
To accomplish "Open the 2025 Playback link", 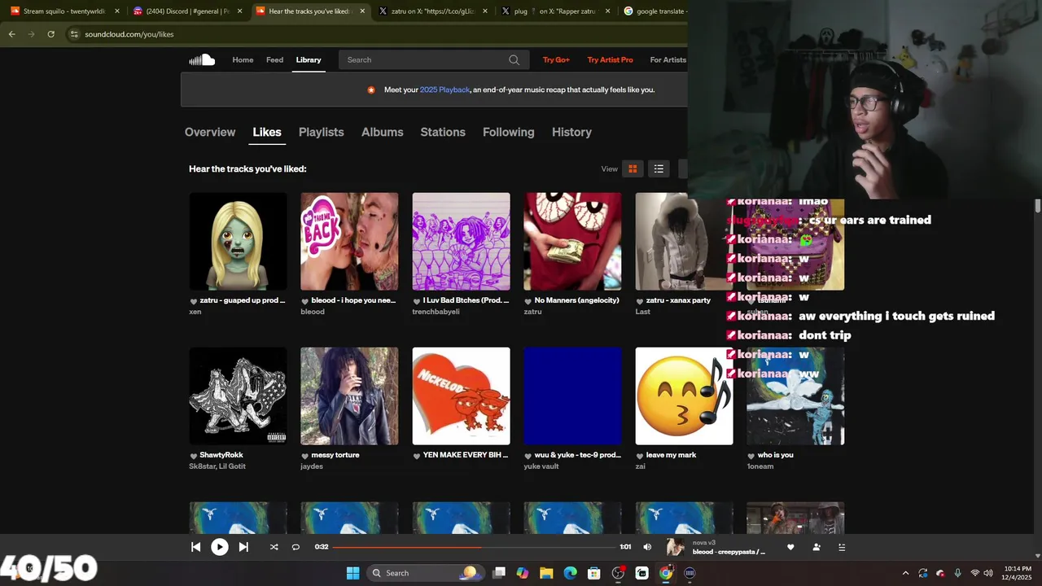I will tap(444, 90).
